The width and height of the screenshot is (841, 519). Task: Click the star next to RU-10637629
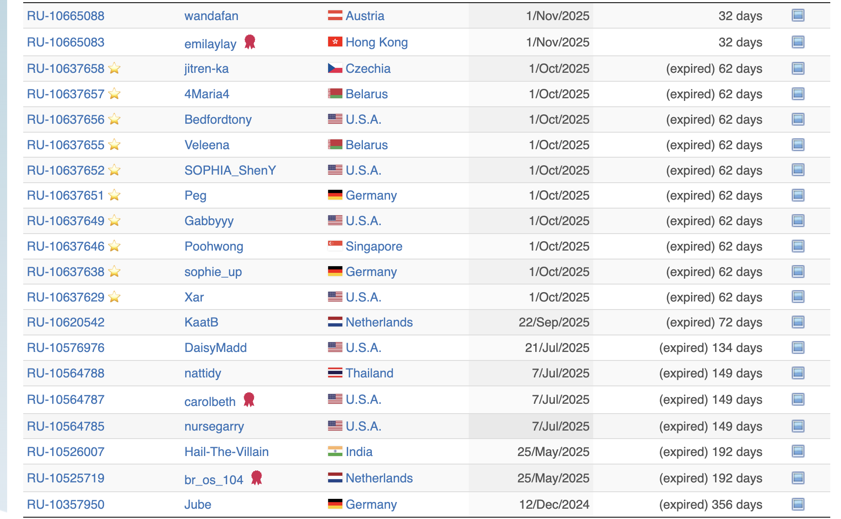click(x=115, y=297)
